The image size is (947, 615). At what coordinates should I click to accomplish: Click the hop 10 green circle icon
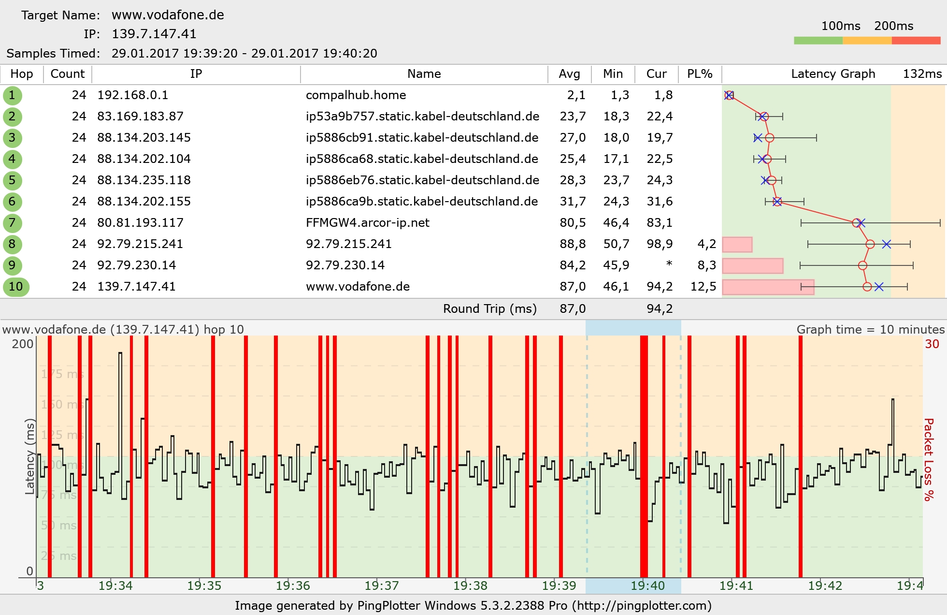[x=16, y=287]
